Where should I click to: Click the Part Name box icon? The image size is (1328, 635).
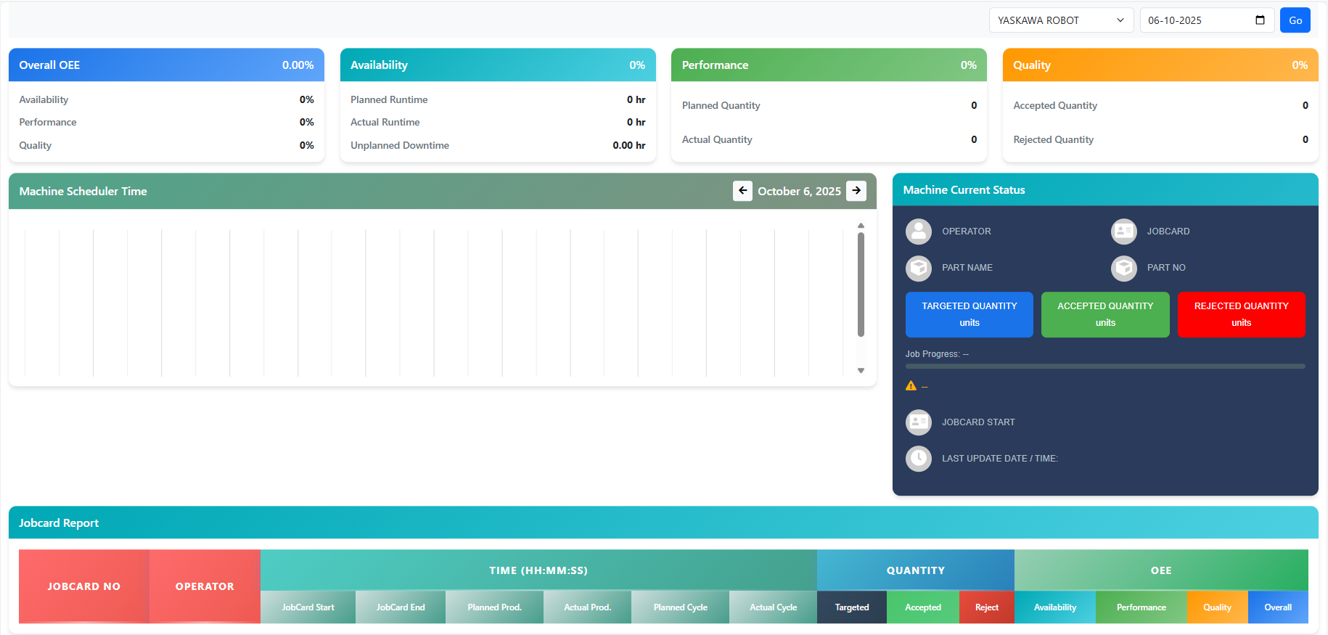click(918, 268)
